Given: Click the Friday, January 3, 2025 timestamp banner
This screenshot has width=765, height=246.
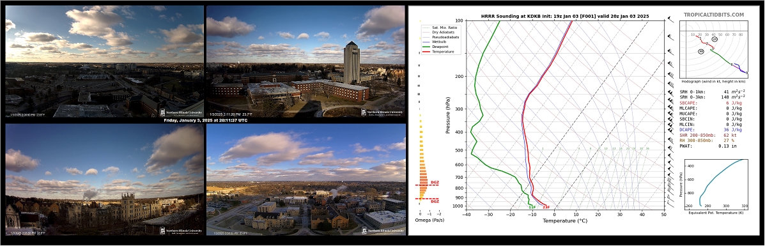Looking at the screenshot, I should 205,120.
